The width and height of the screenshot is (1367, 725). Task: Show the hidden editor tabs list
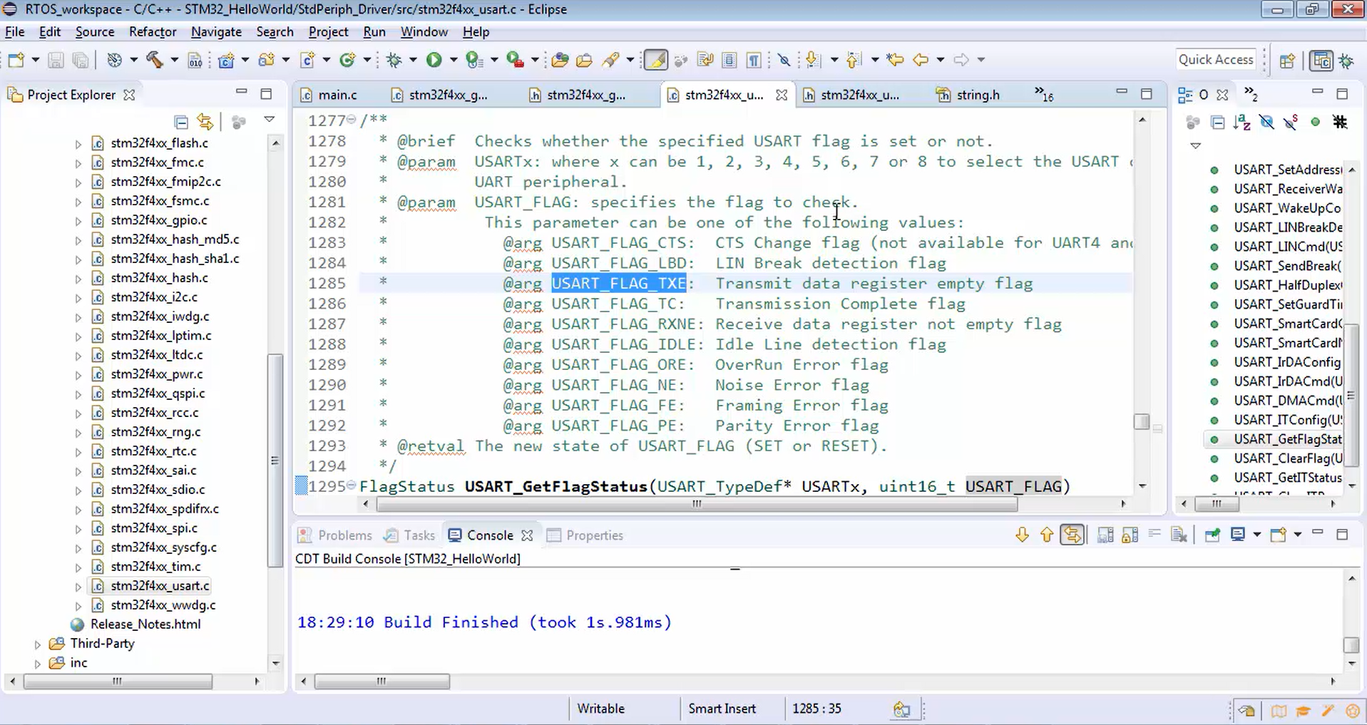coord(1044,94)
